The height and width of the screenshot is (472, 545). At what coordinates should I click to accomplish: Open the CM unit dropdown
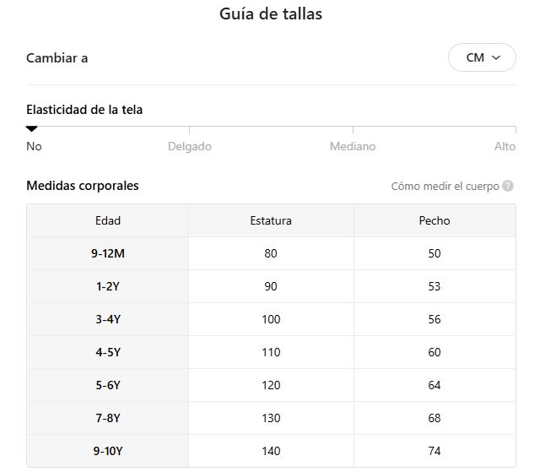[x=482, y=58]
